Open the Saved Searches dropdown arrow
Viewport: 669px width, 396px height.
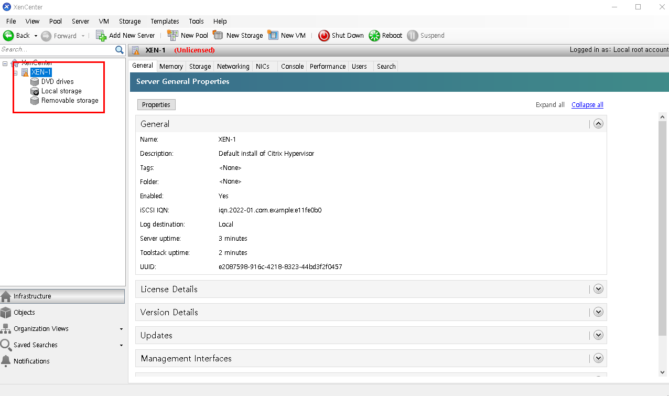pos(121,346)
